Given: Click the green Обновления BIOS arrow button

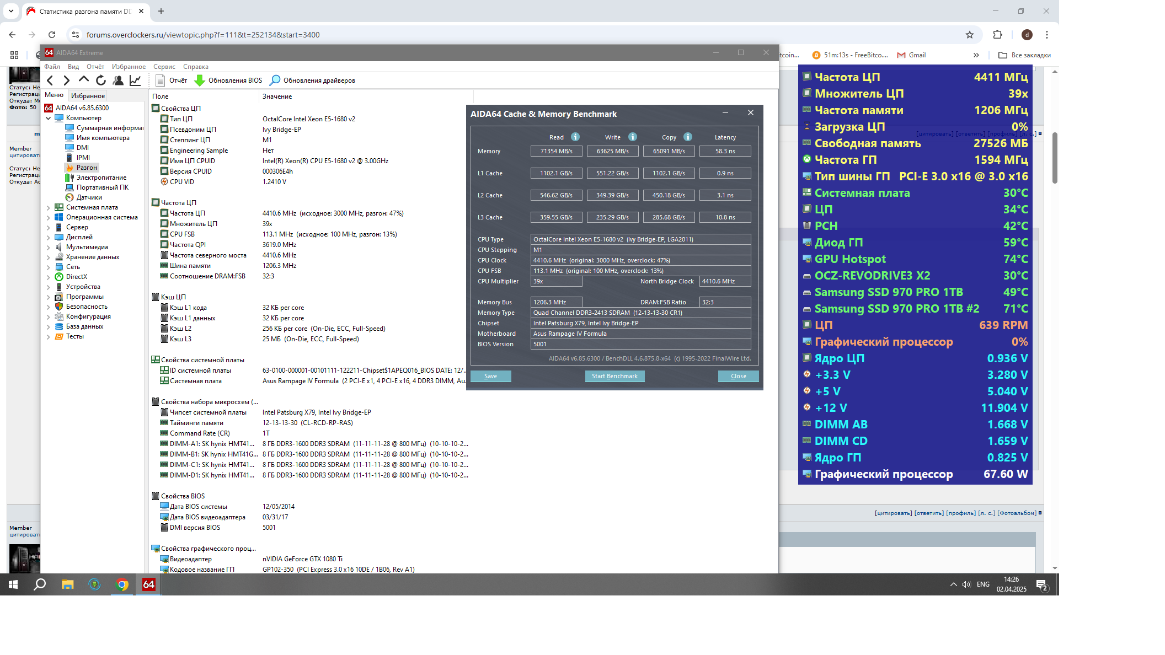Looking at the screenshot, I should [200, 80].
